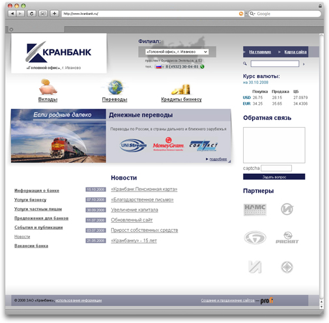
Task: Open the НЛМС partner logo
Action: coord(255,210)
